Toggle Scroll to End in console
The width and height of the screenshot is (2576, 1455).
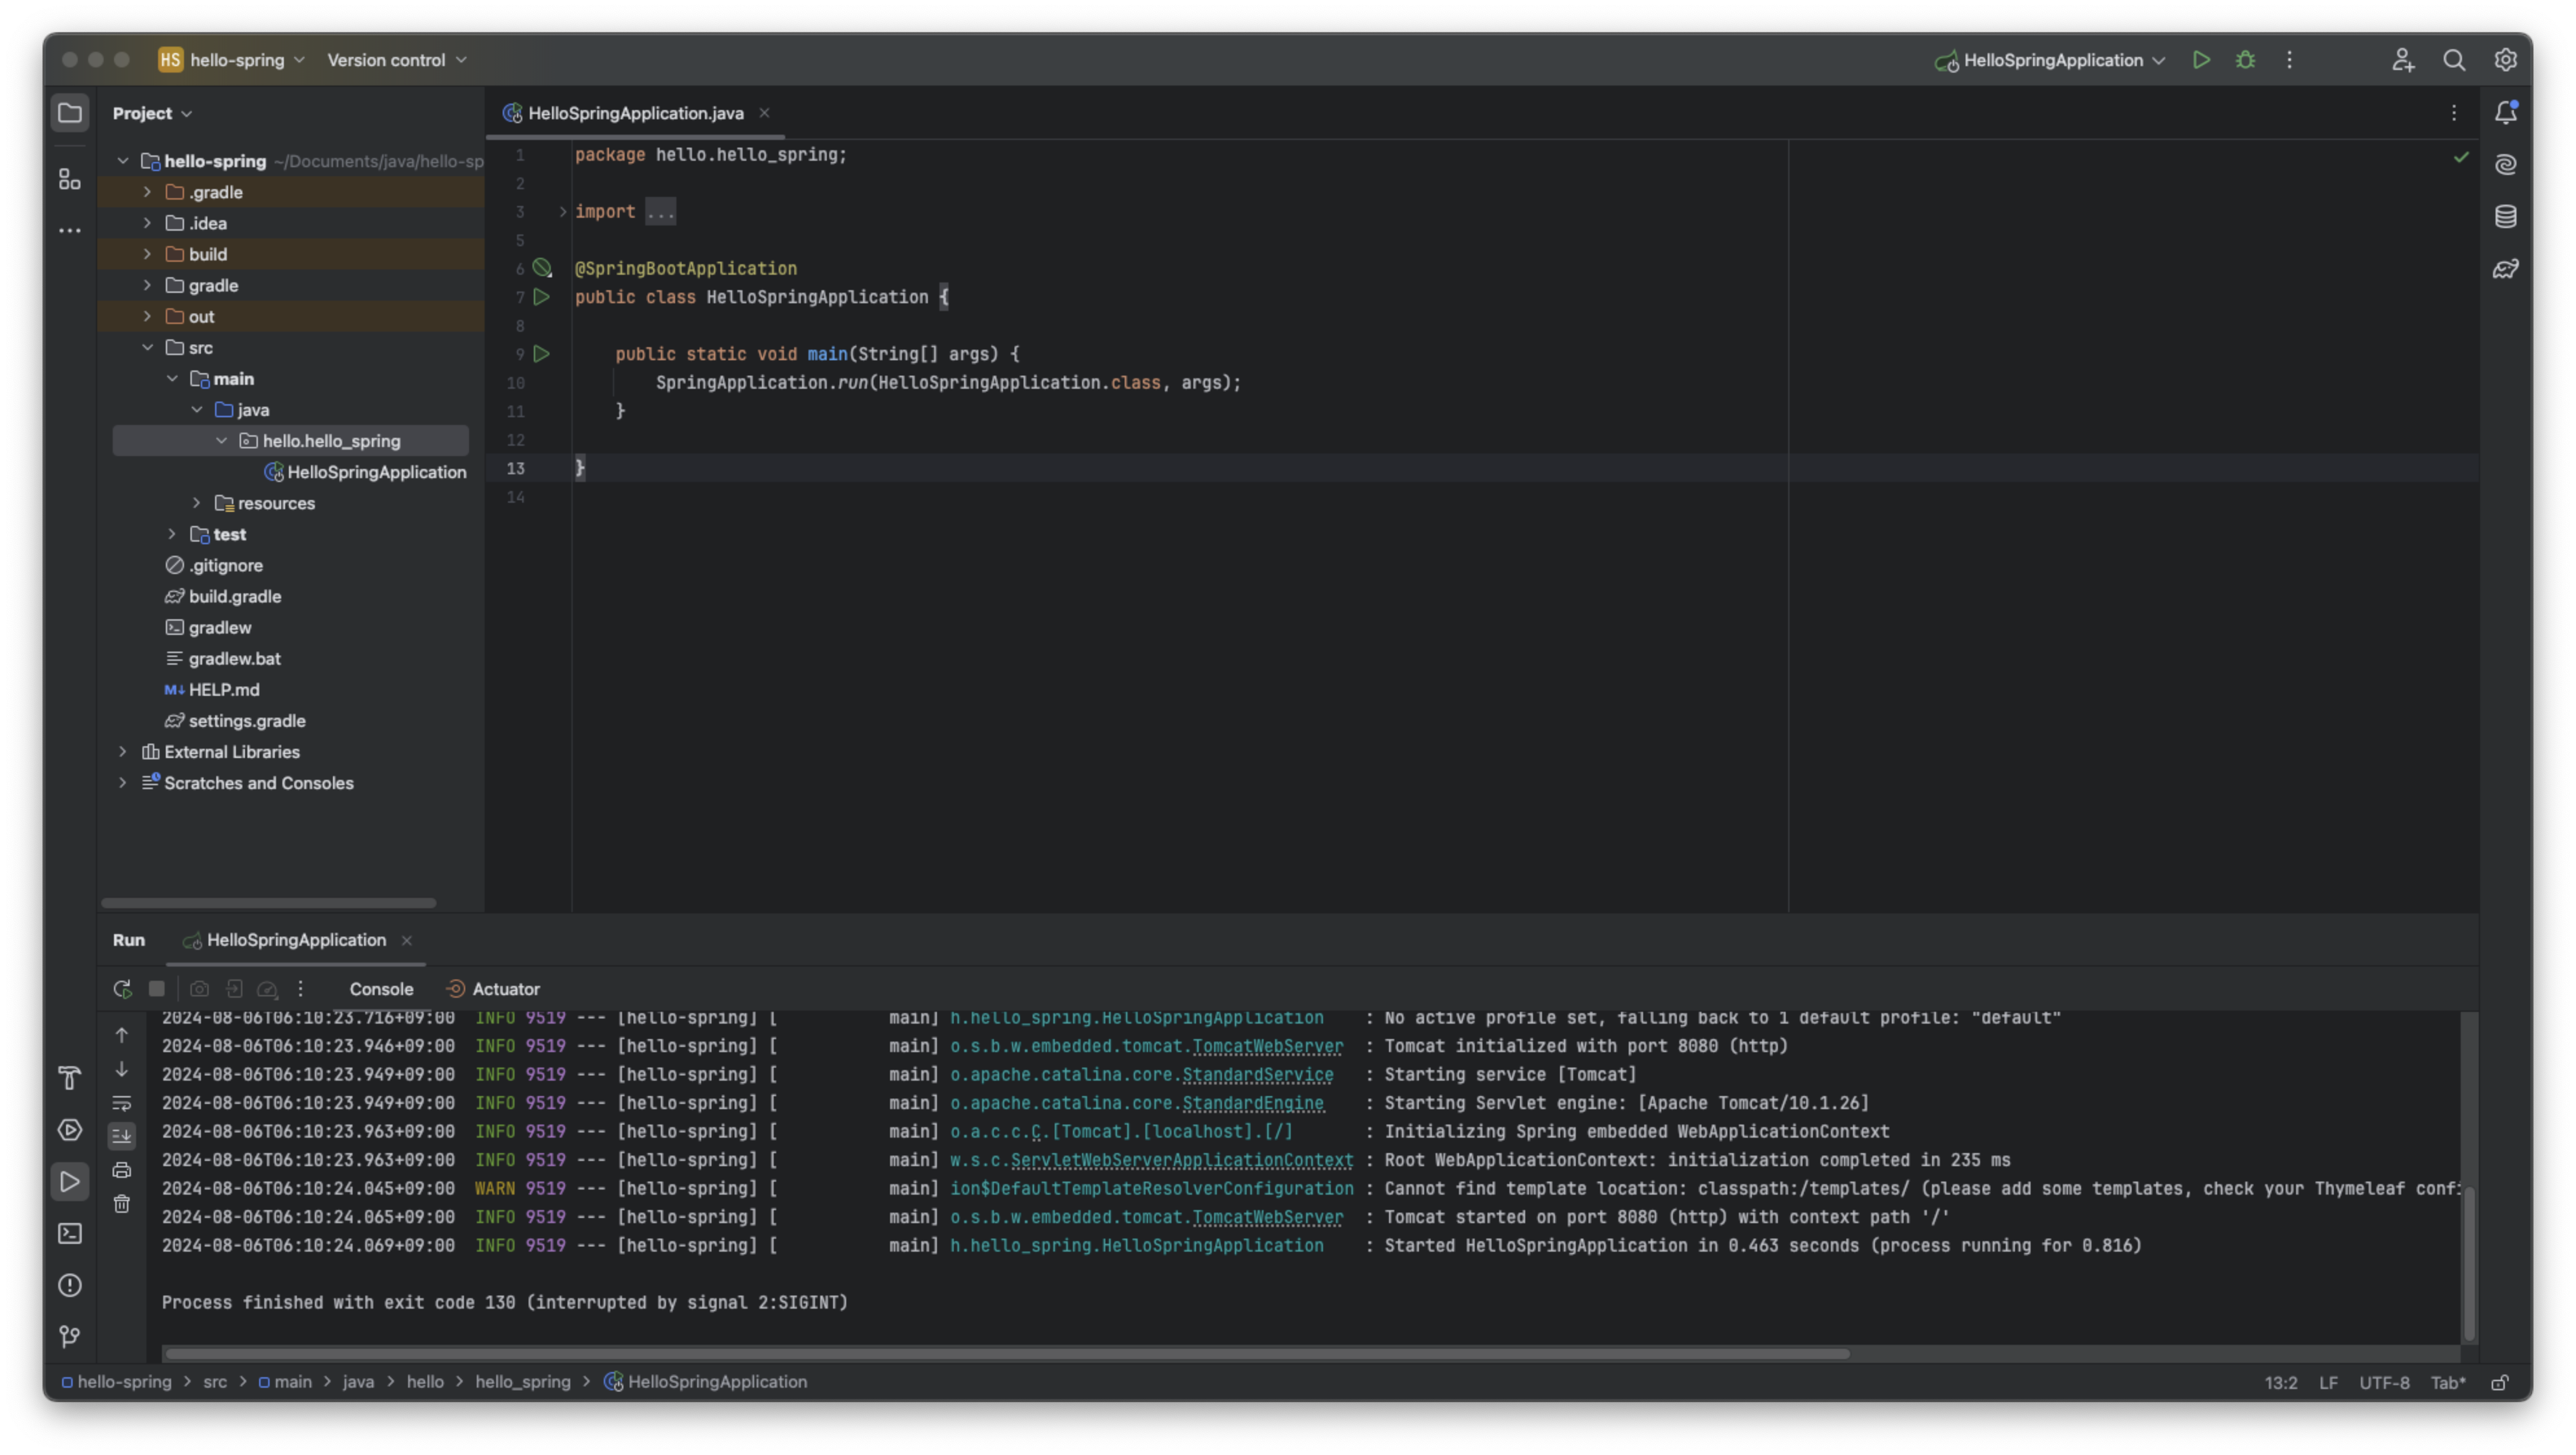click(x=122, y=1135)
